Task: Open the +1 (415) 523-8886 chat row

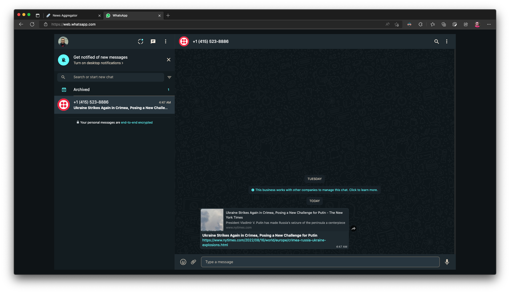Action: [114, 105]
